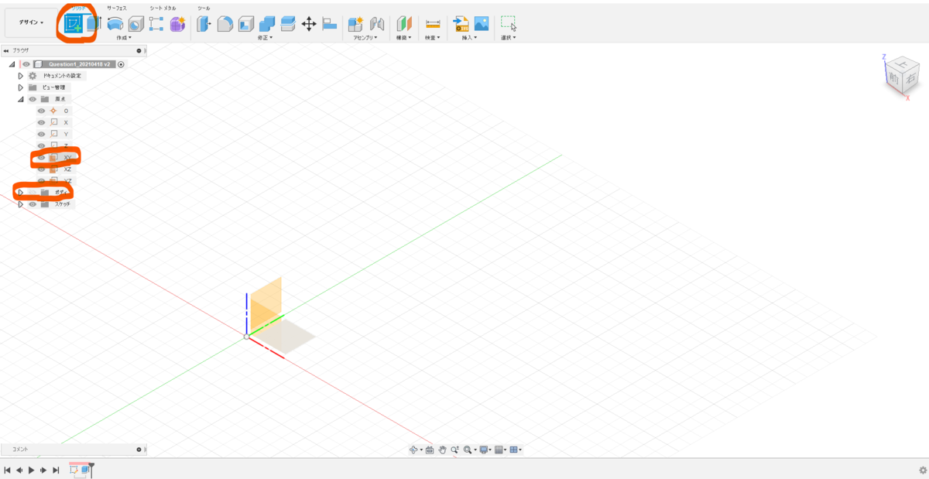Jump to the timeline start
The width and height of the screenshot is (929, 479).
click(x=7, y=470)
